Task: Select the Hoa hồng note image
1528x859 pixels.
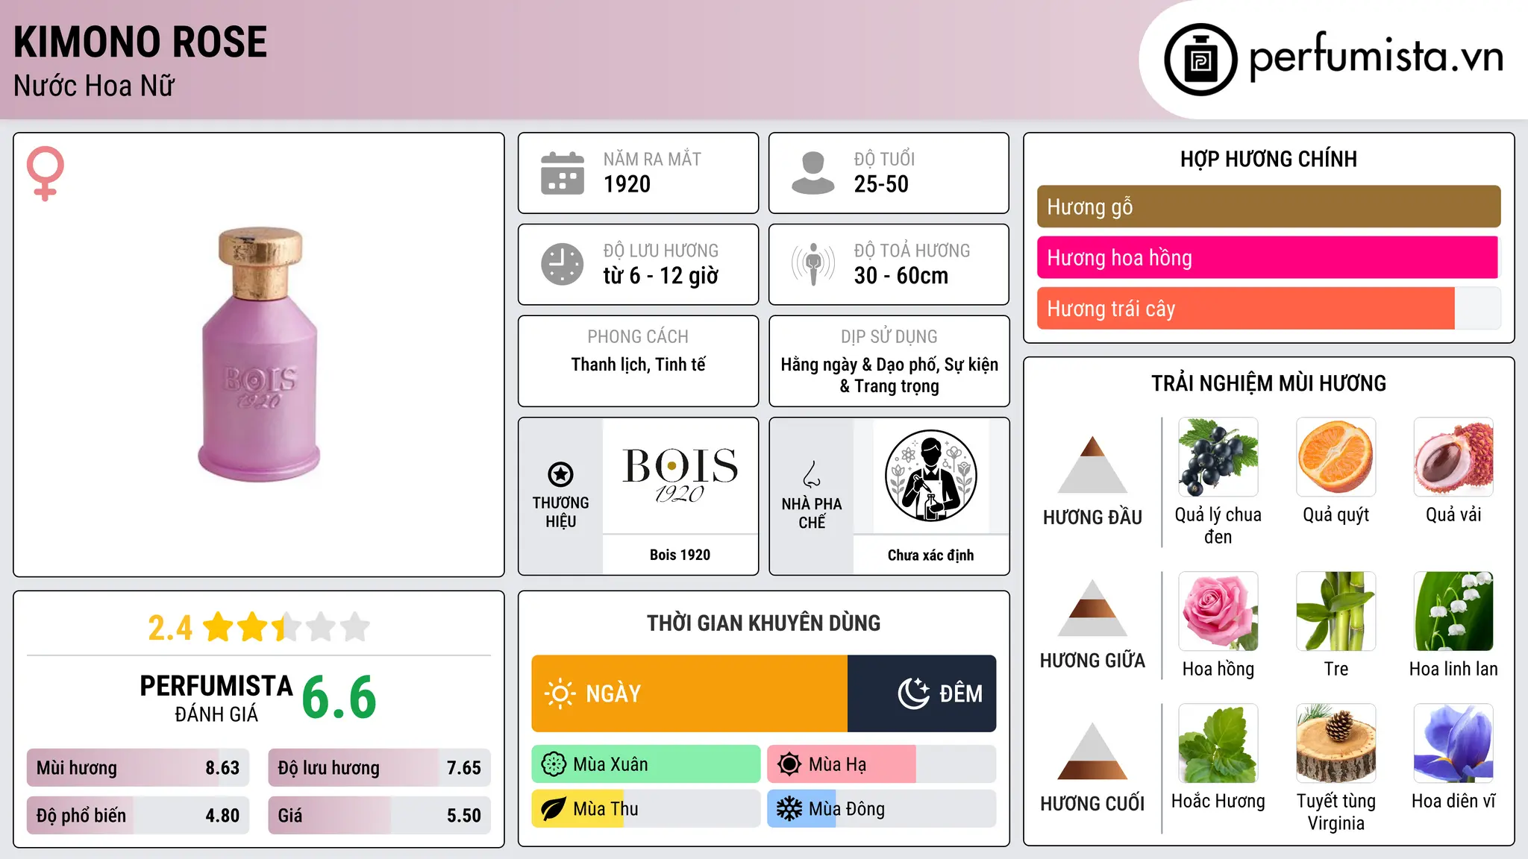Action: pyautogui.click(x=1218, y=611)
